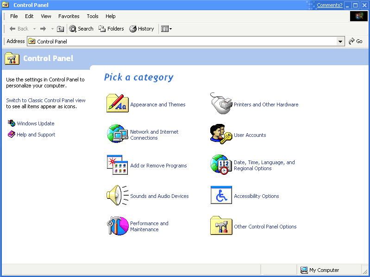This screenshot has height=277, width=370.
Task: Open Date, Time, Language, and Regional Options link
Action: tap(264, 166)
